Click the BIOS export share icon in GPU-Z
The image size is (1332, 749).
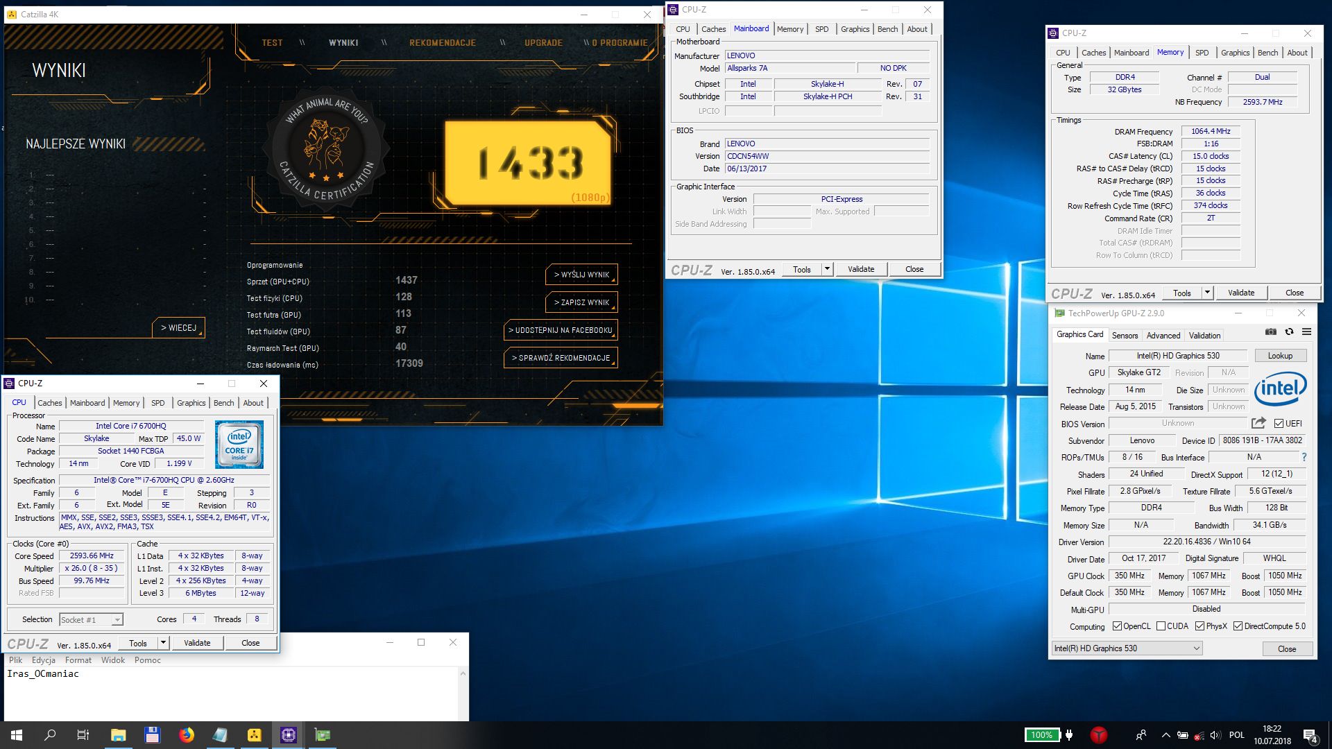1258,423
